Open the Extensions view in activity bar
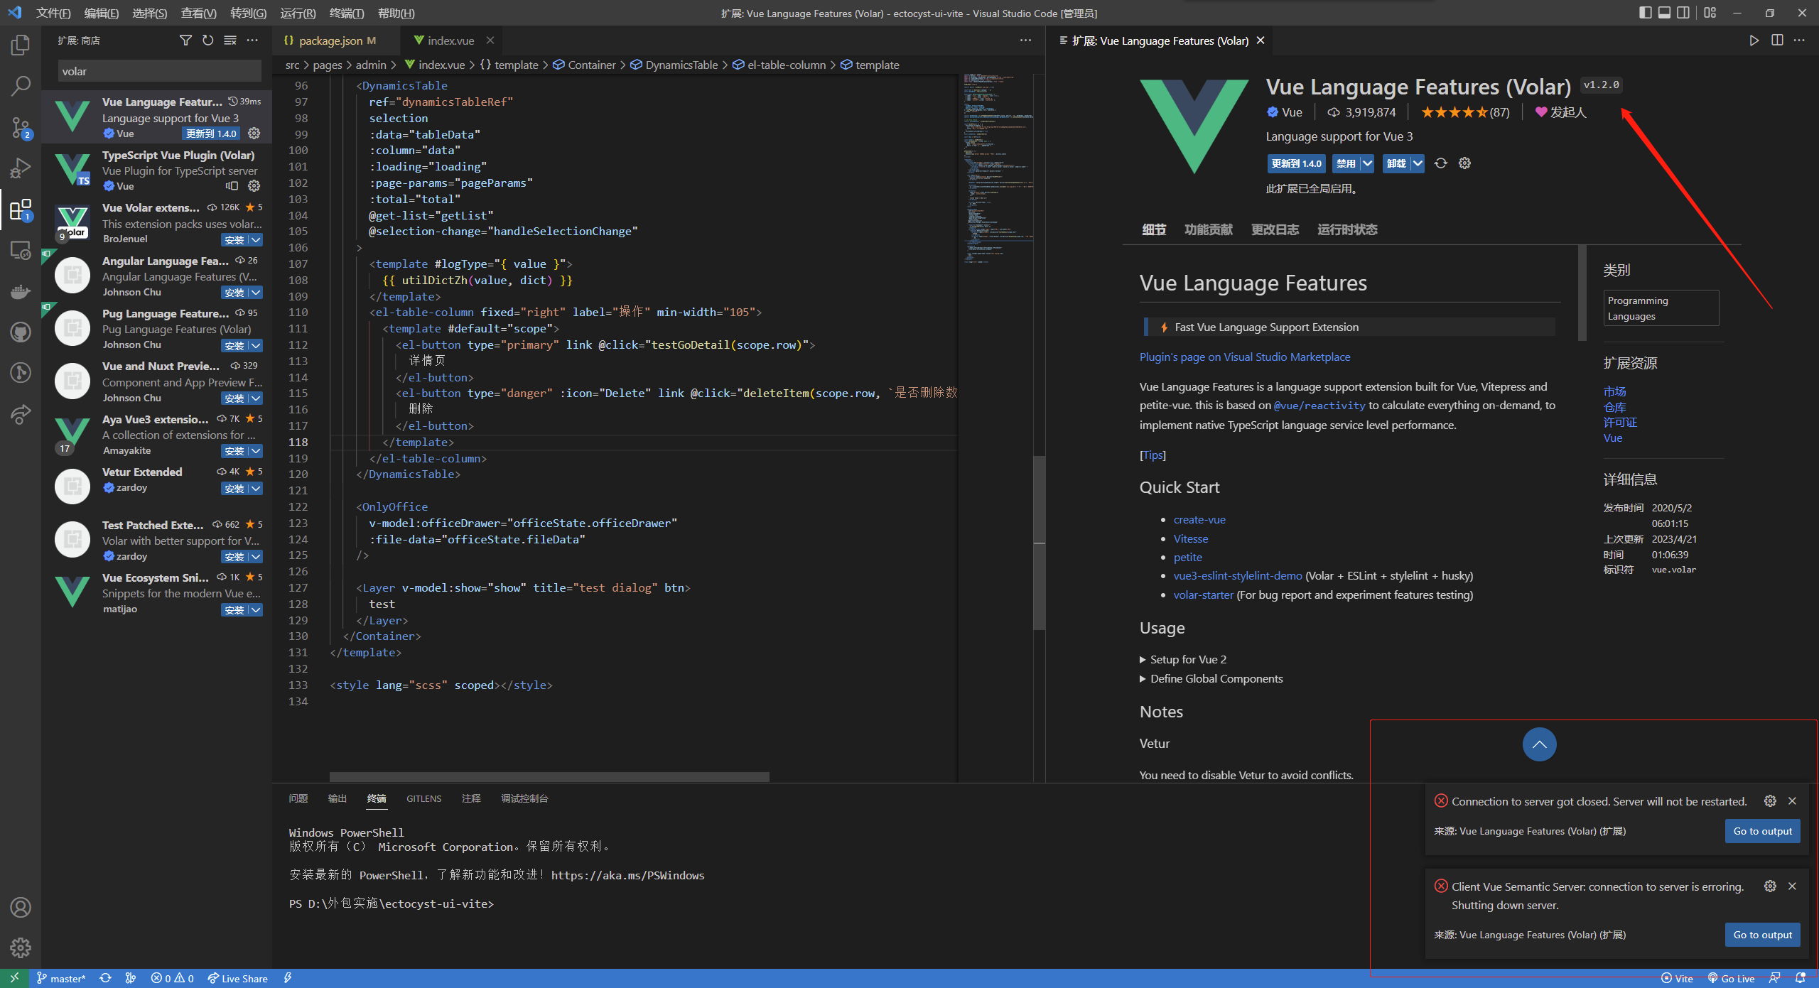1819x988 pixels. (21, 209)
